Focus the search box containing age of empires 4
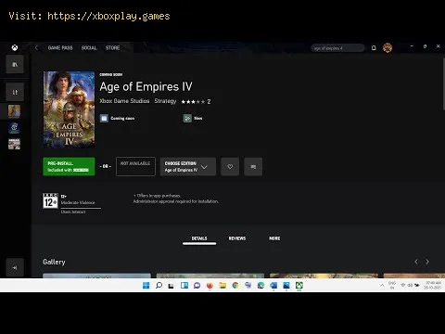The width and height of the screenshot is (445, 334). click(x=337, y=48)
